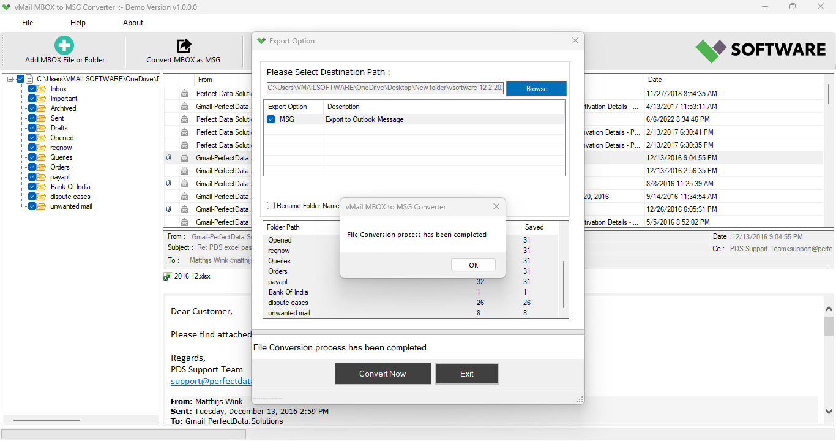Click envelope icon of first email row
836x441 pixels.
coord(184,94)
